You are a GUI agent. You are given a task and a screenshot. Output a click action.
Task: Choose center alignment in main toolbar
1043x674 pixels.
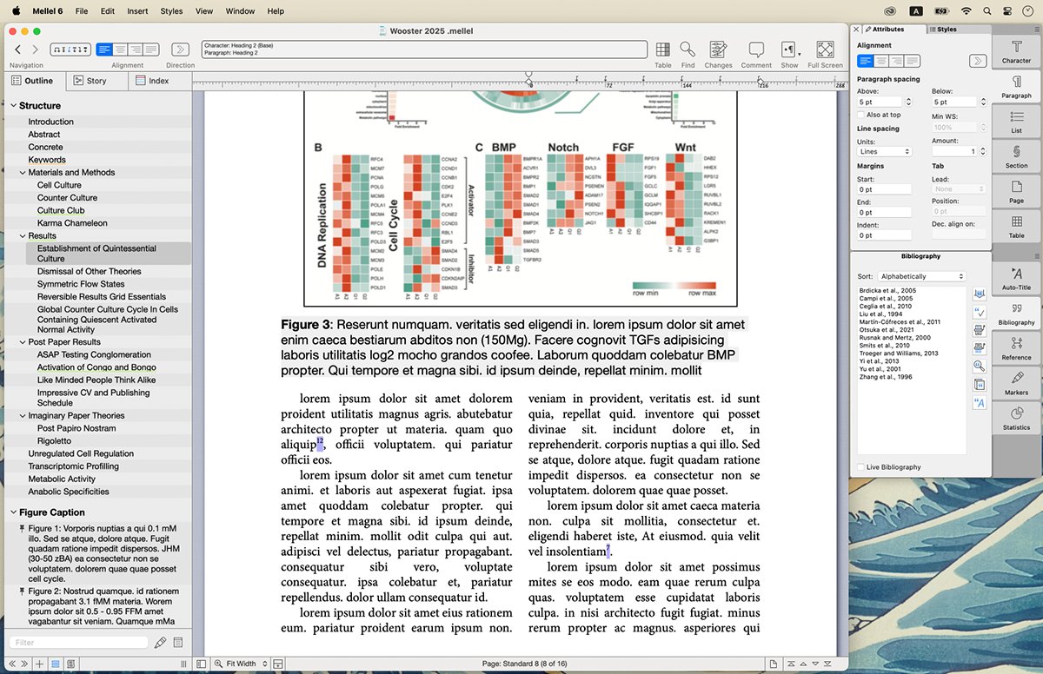(x=120, y=50)
